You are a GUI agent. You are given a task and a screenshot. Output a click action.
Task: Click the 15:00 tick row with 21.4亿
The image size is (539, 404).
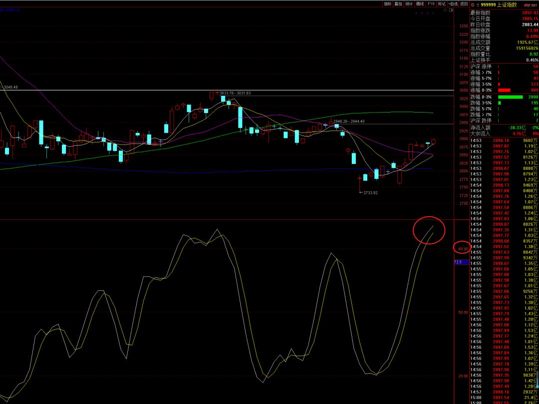(504, 398)
